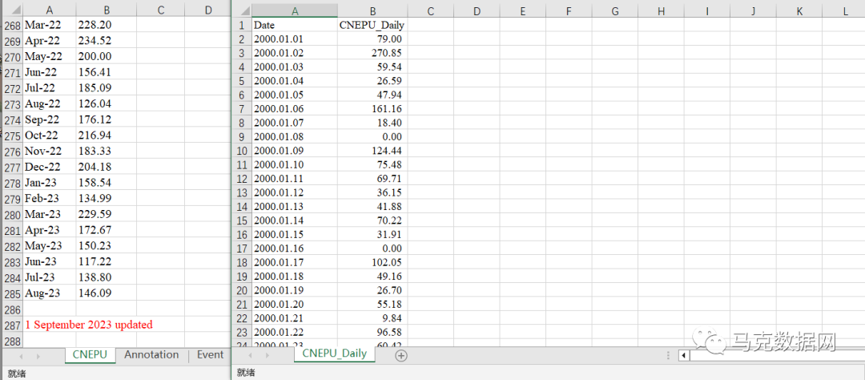Select column A header in right window

coord(295,10)
